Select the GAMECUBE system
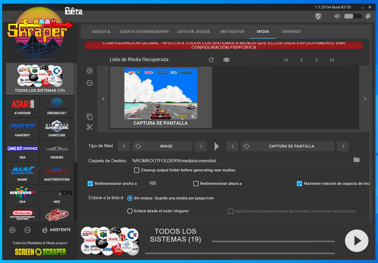This screenshot has height=263, width=378. click(x=57, y=129)
